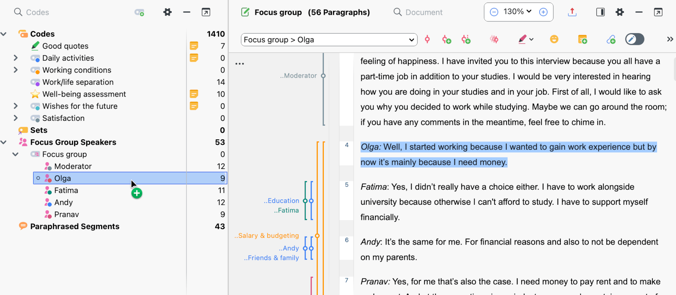The width and height of the screenshot is (676, 295).
Task: Toggle the edit mode switch
Action: click(635, 39)
